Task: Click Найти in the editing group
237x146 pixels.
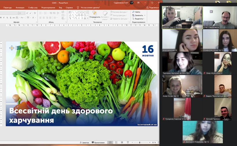Action: coord(136,12)
